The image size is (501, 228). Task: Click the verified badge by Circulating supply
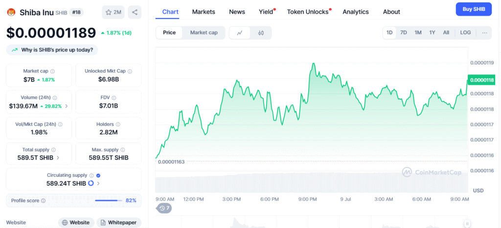(x=98, y=175)
